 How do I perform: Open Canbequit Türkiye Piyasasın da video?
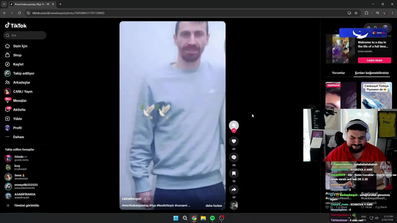[x=377, y=95]
